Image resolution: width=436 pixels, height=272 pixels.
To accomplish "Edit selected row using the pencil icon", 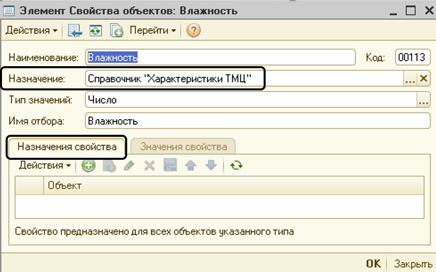I will (129, 165).
